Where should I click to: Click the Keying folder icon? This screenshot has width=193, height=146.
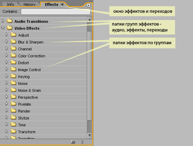pyautogui.click(x=13, y=76)
